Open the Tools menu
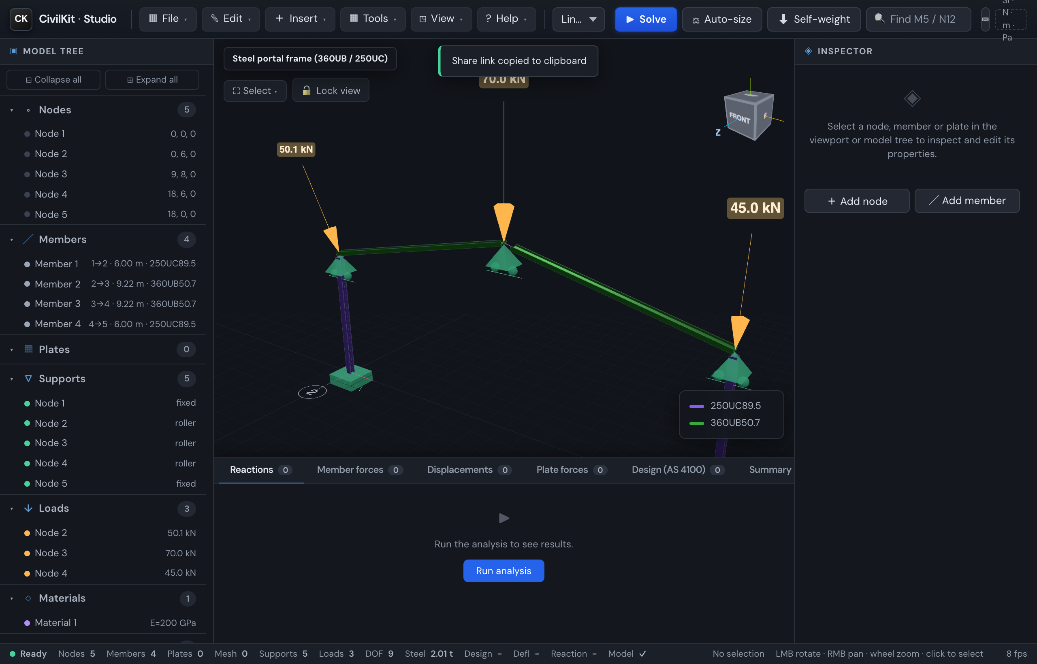This screenshot has width=1037, height=664. tap(373, 19)
